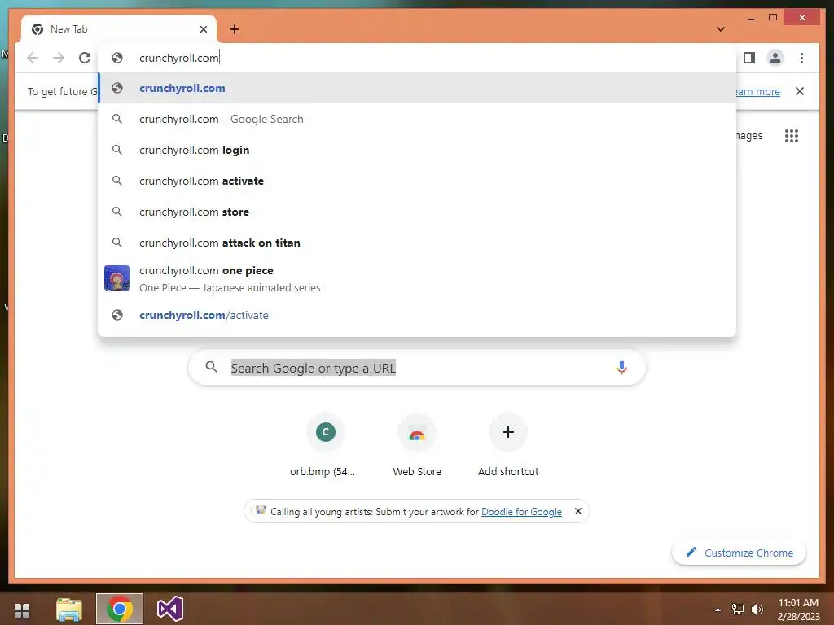Click the address bar with crunchyroll.com text
The image size is (834, 625).
[416, 58]
